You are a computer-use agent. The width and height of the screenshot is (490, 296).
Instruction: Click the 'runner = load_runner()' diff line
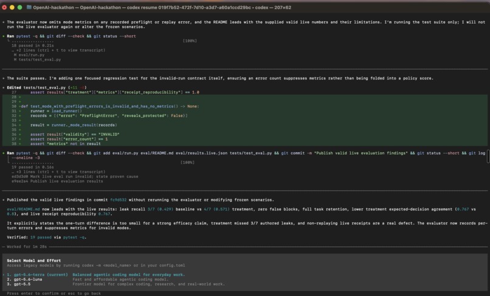coord(56,111)
